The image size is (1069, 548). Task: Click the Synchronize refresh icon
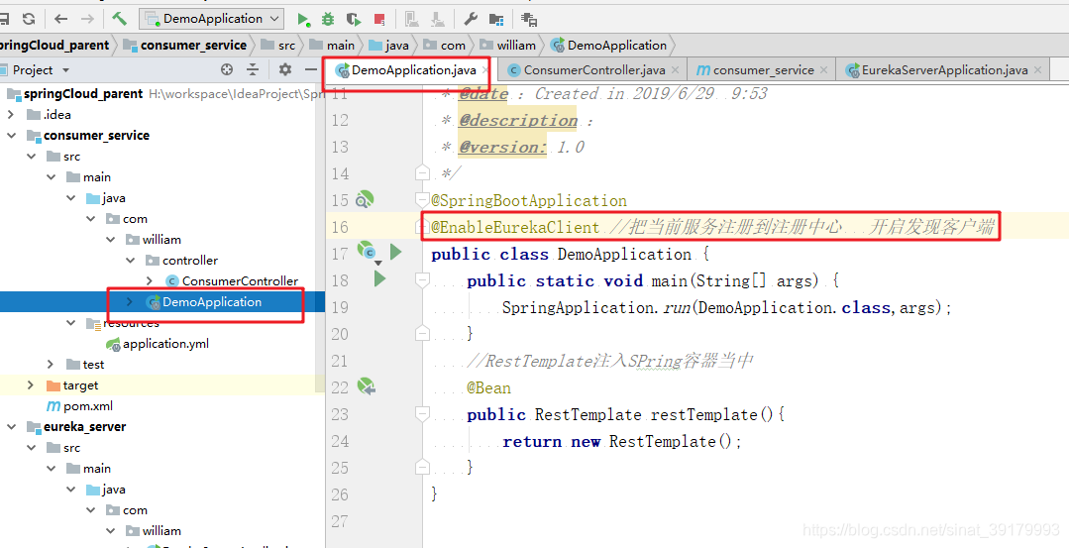point(29,19)
